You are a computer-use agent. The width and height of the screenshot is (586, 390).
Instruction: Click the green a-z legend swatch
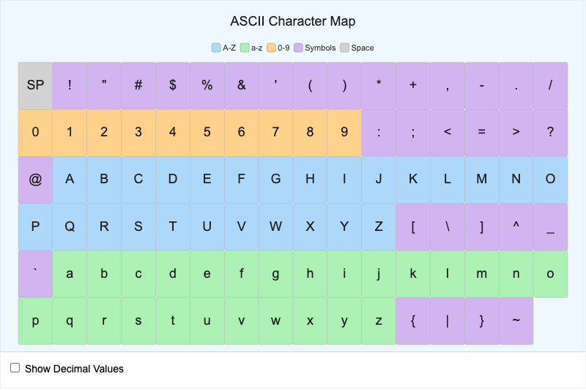pos(245,48)
